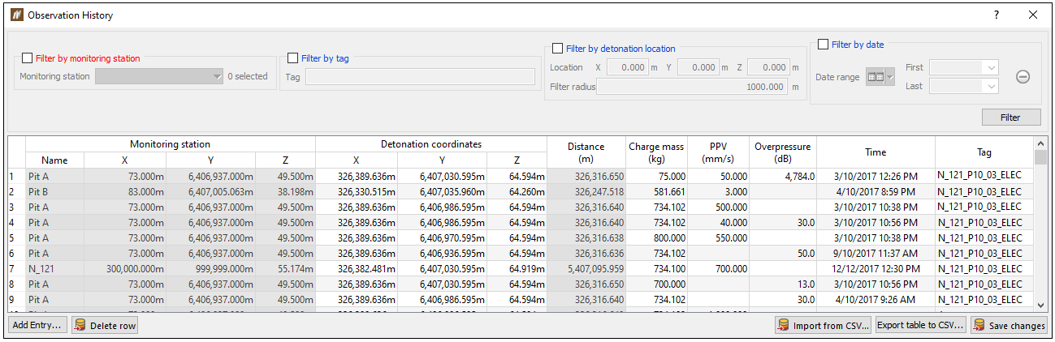Click time cell 4/10/2017 9:26 AM
Viewport: 1055px width, 342px height.
pyautogui.click(x=876, y=299)
